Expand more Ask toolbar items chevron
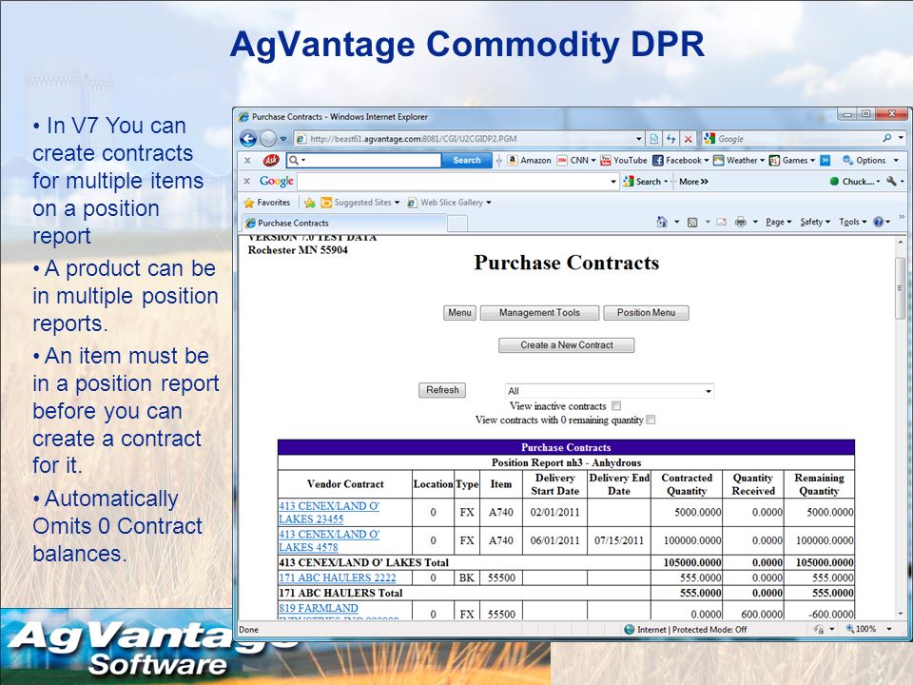This screenshot has height=685, width=913. click(826, 160)
